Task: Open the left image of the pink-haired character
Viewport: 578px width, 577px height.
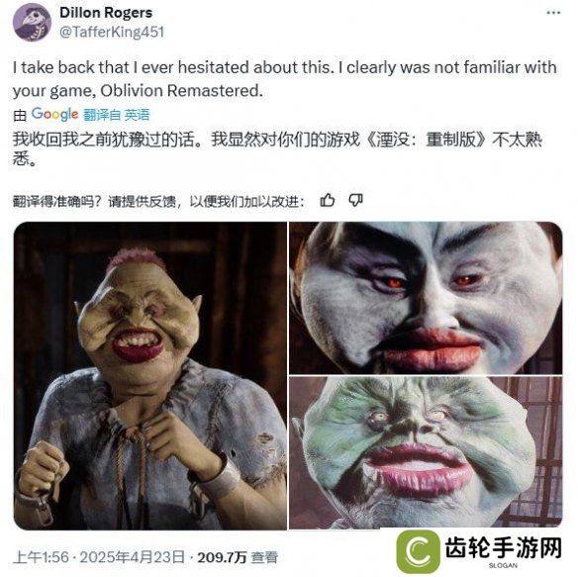Action: [150, 376]
